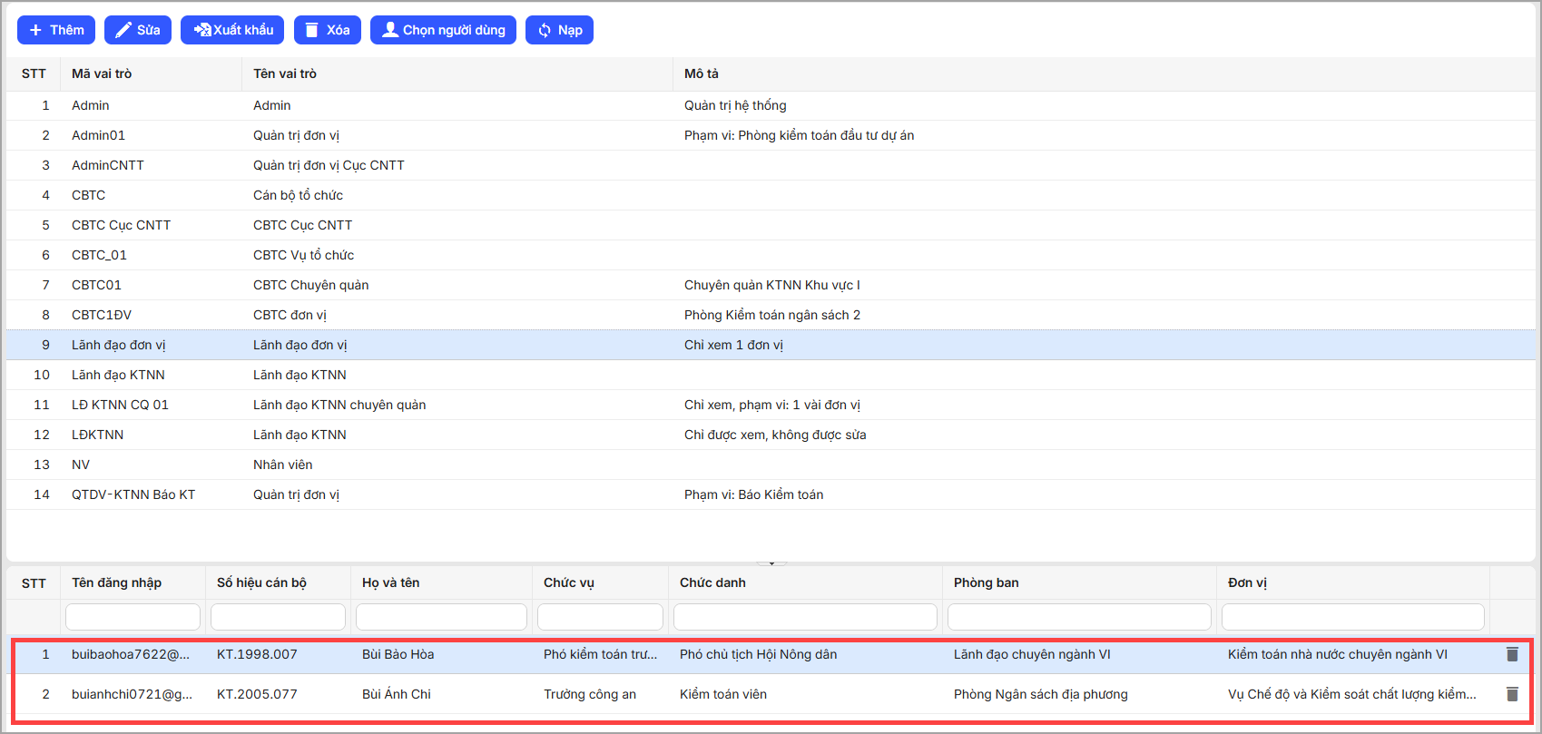Click the Xuất khẩu export button

(x=232, y=30)
